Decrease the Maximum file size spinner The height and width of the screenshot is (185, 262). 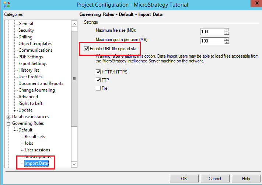click(x=227, y=33)
